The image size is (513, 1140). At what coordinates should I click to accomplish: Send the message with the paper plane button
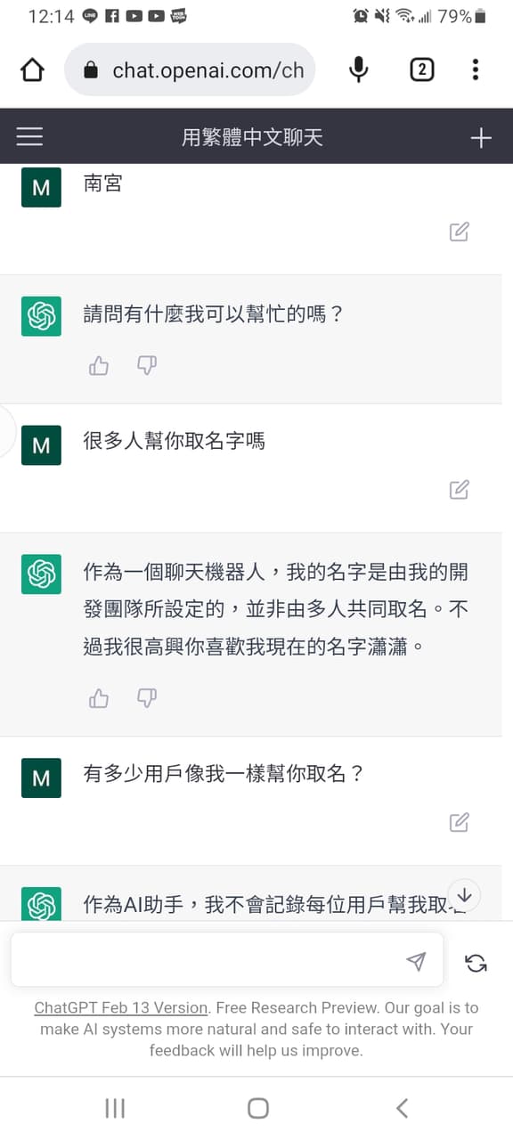coord(417,962)
